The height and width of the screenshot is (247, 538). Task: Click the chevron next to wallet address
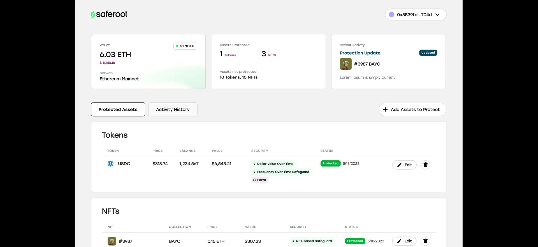pos(437,15)
